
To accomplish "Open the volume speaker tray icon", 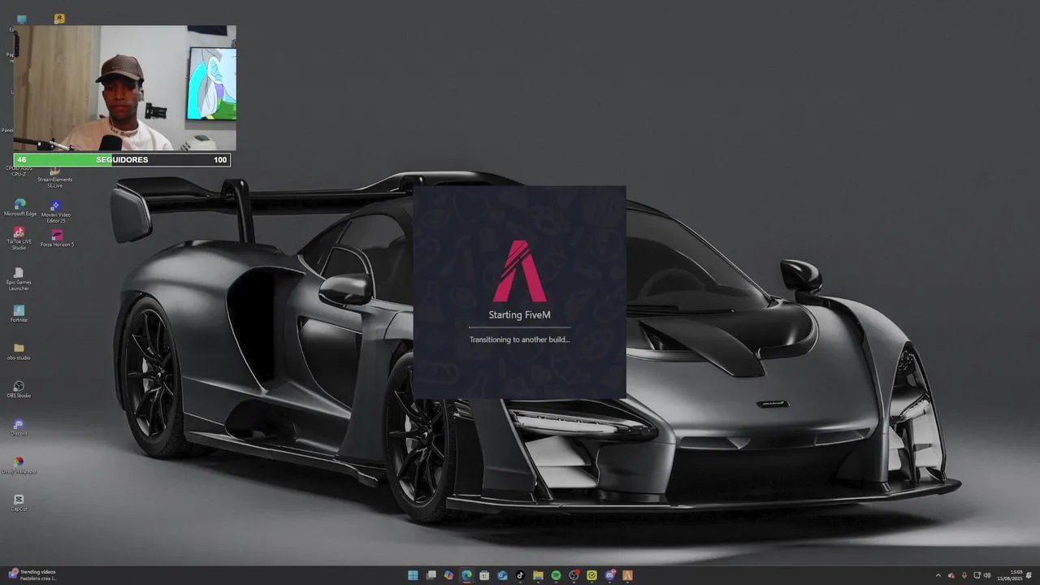I will pyautogui.click(x=987, y=575).
